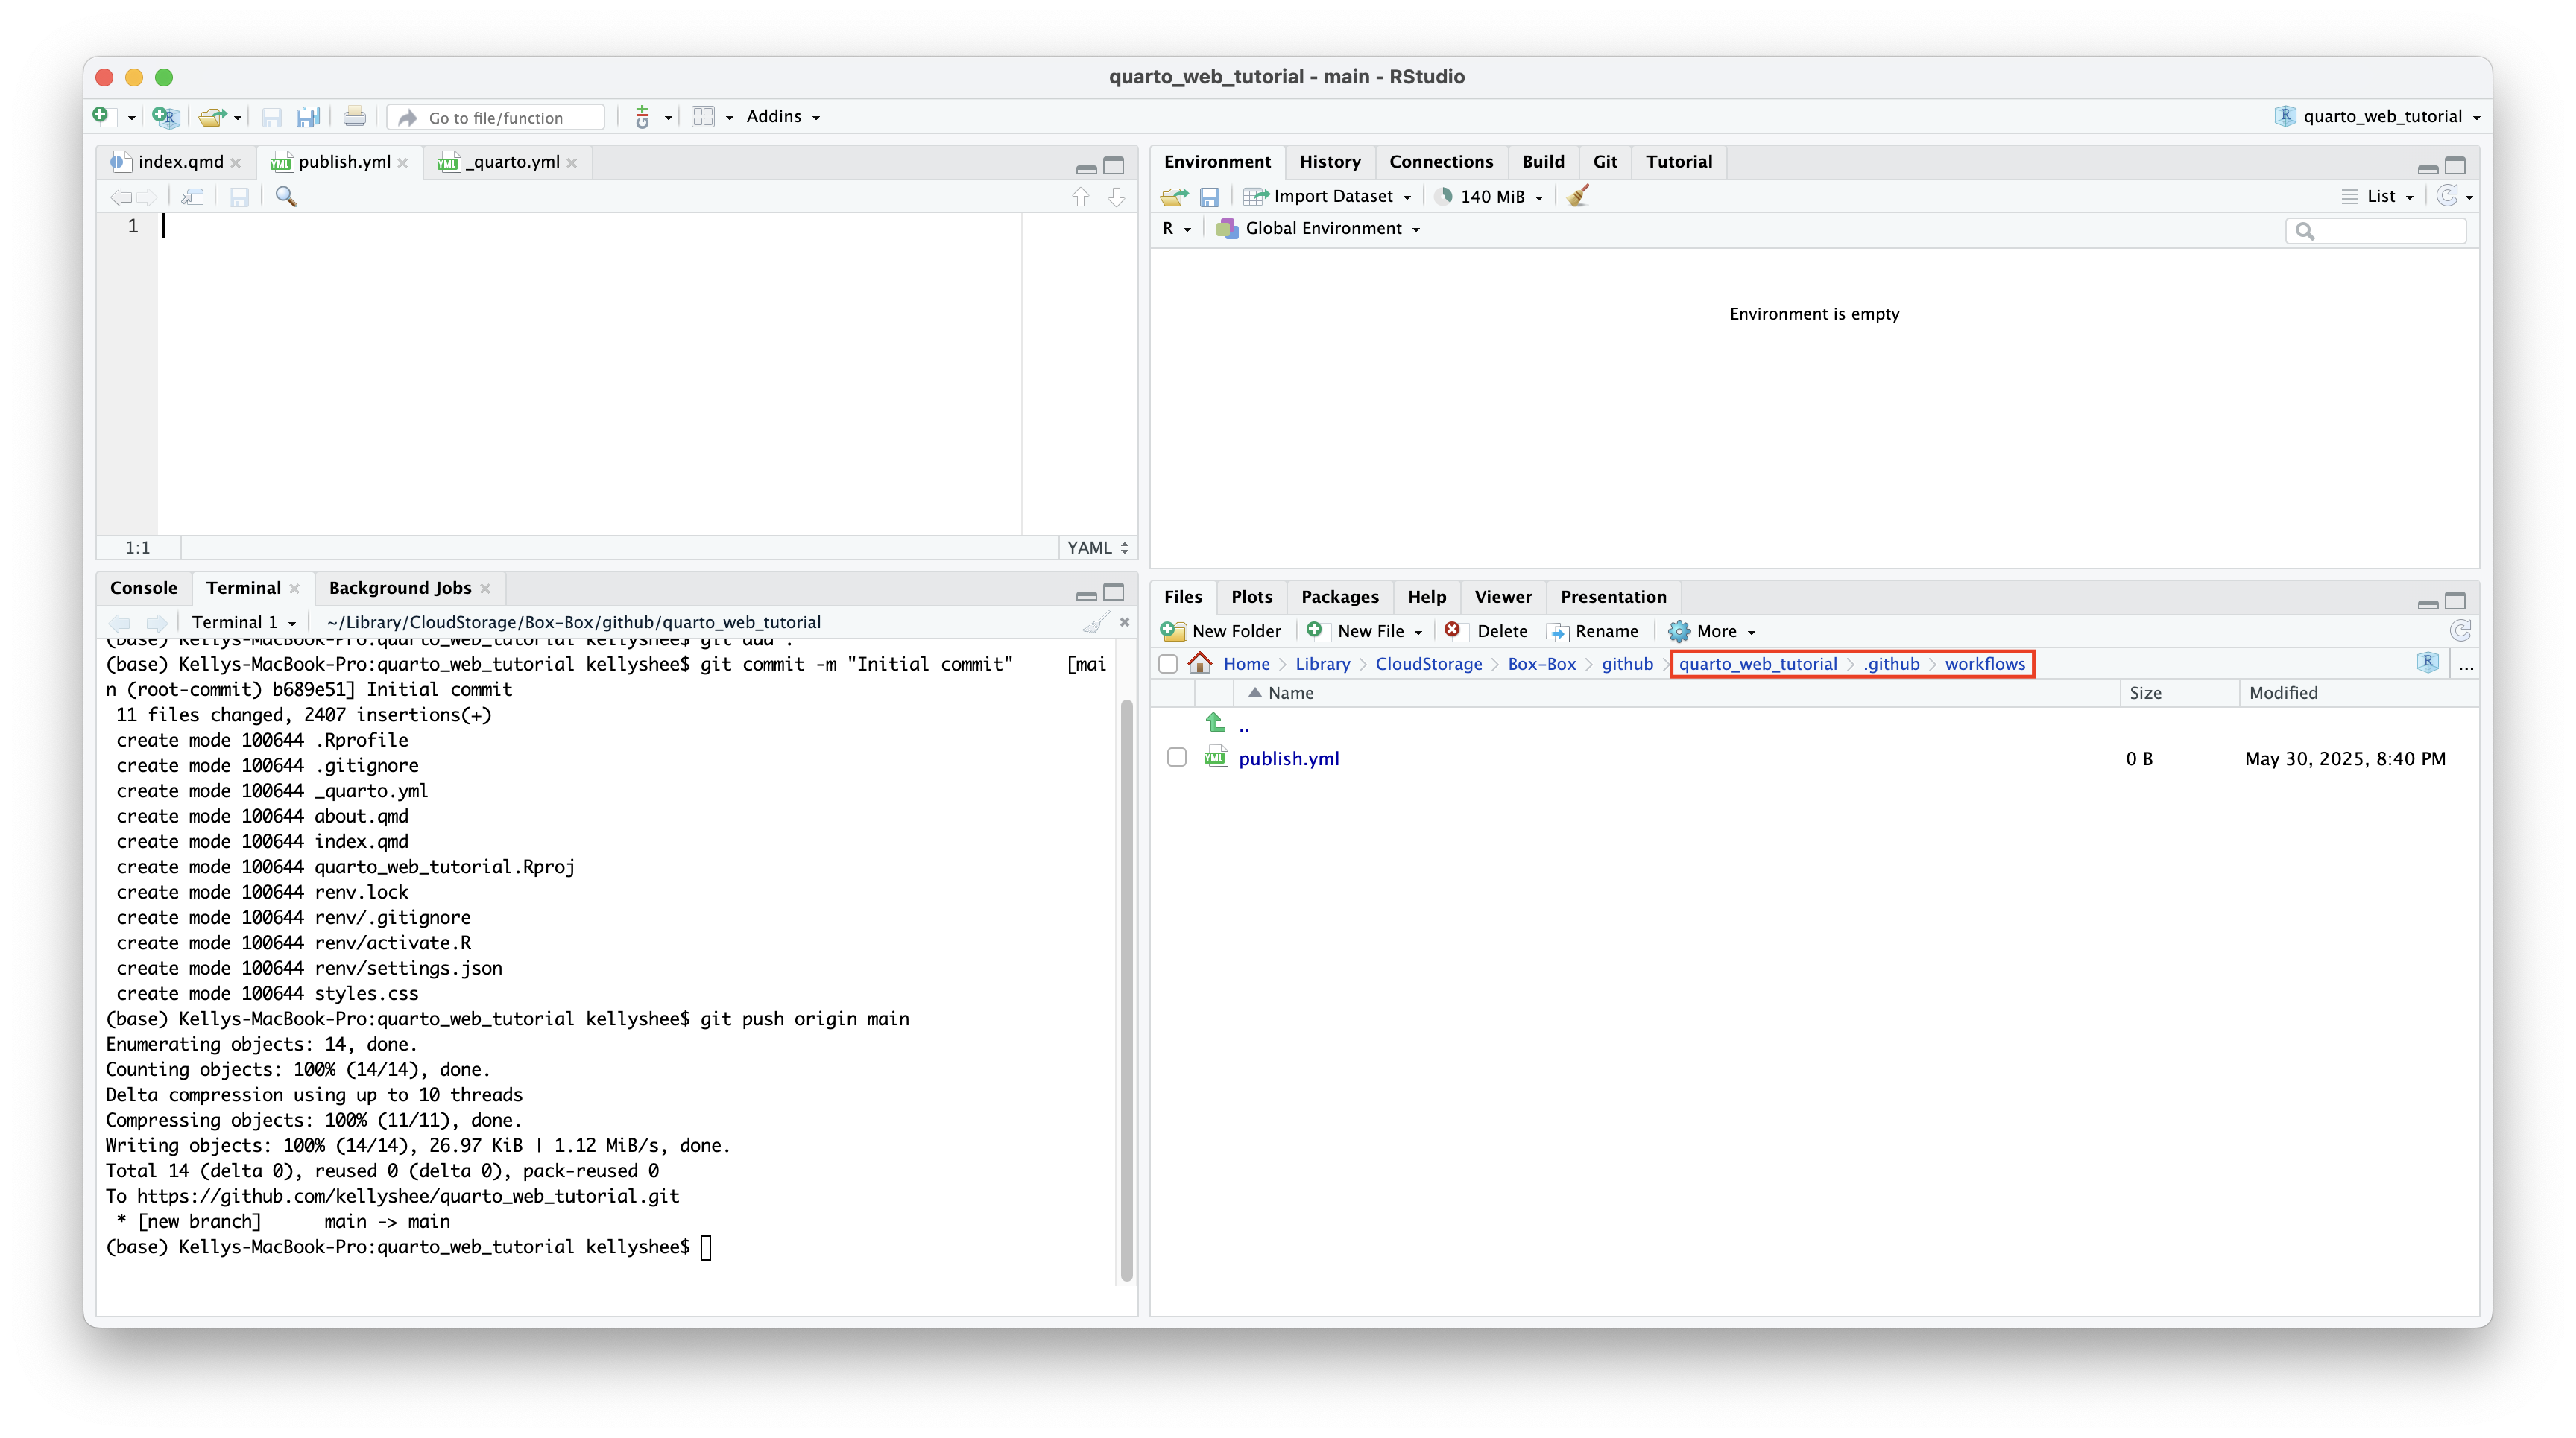Screen dimensions: 2576x1438
Task: Click the Find/Replace magnifier in editor
Action: (x=286, y=197)
